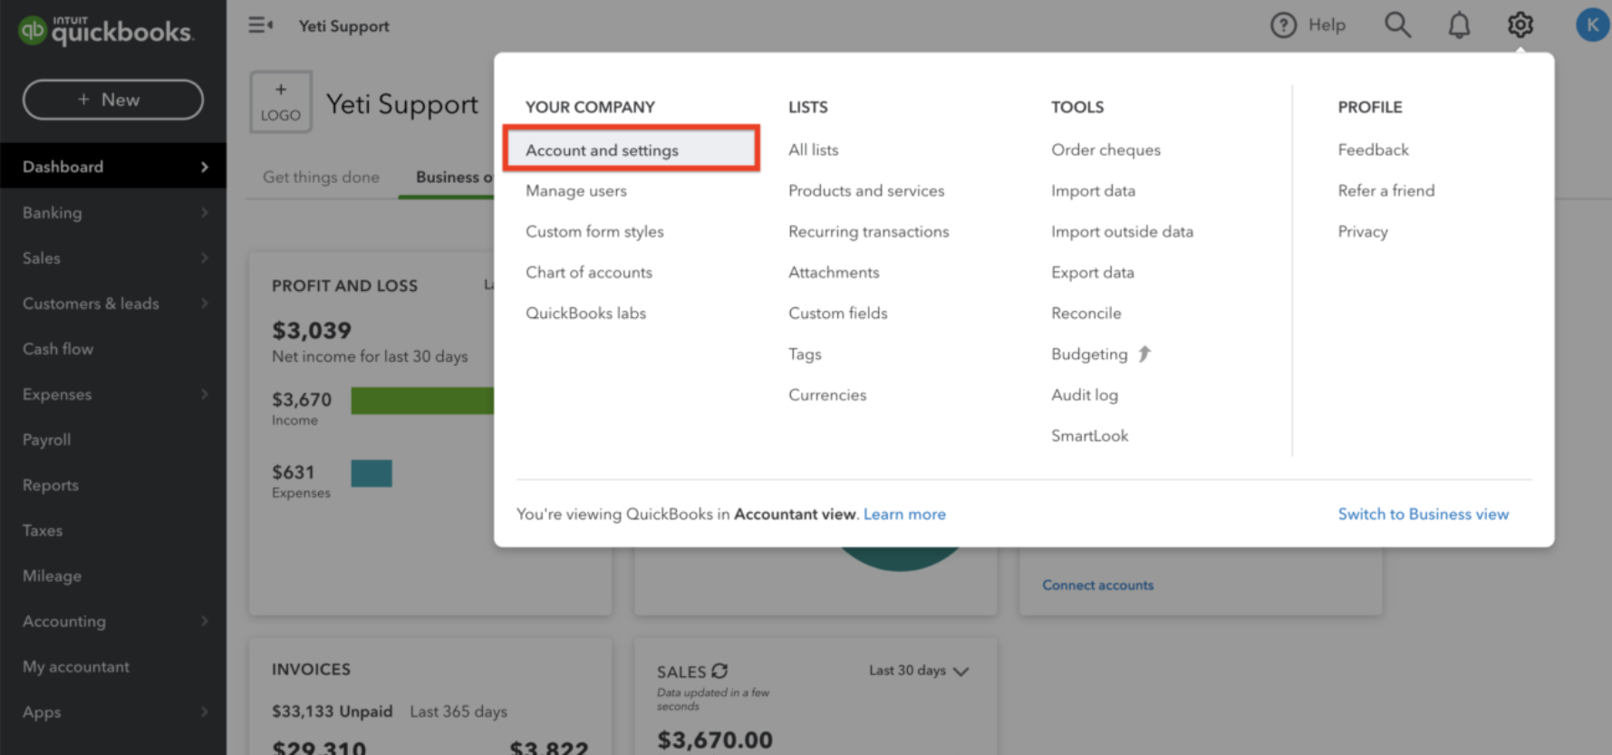Click the teal Expenses bar

coord(372,473)
